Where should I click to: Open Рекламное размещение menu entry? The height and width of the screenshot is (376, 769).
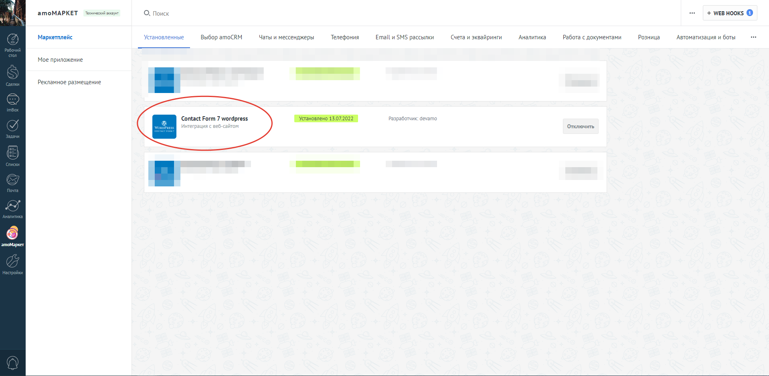click(x=69, y=82)
